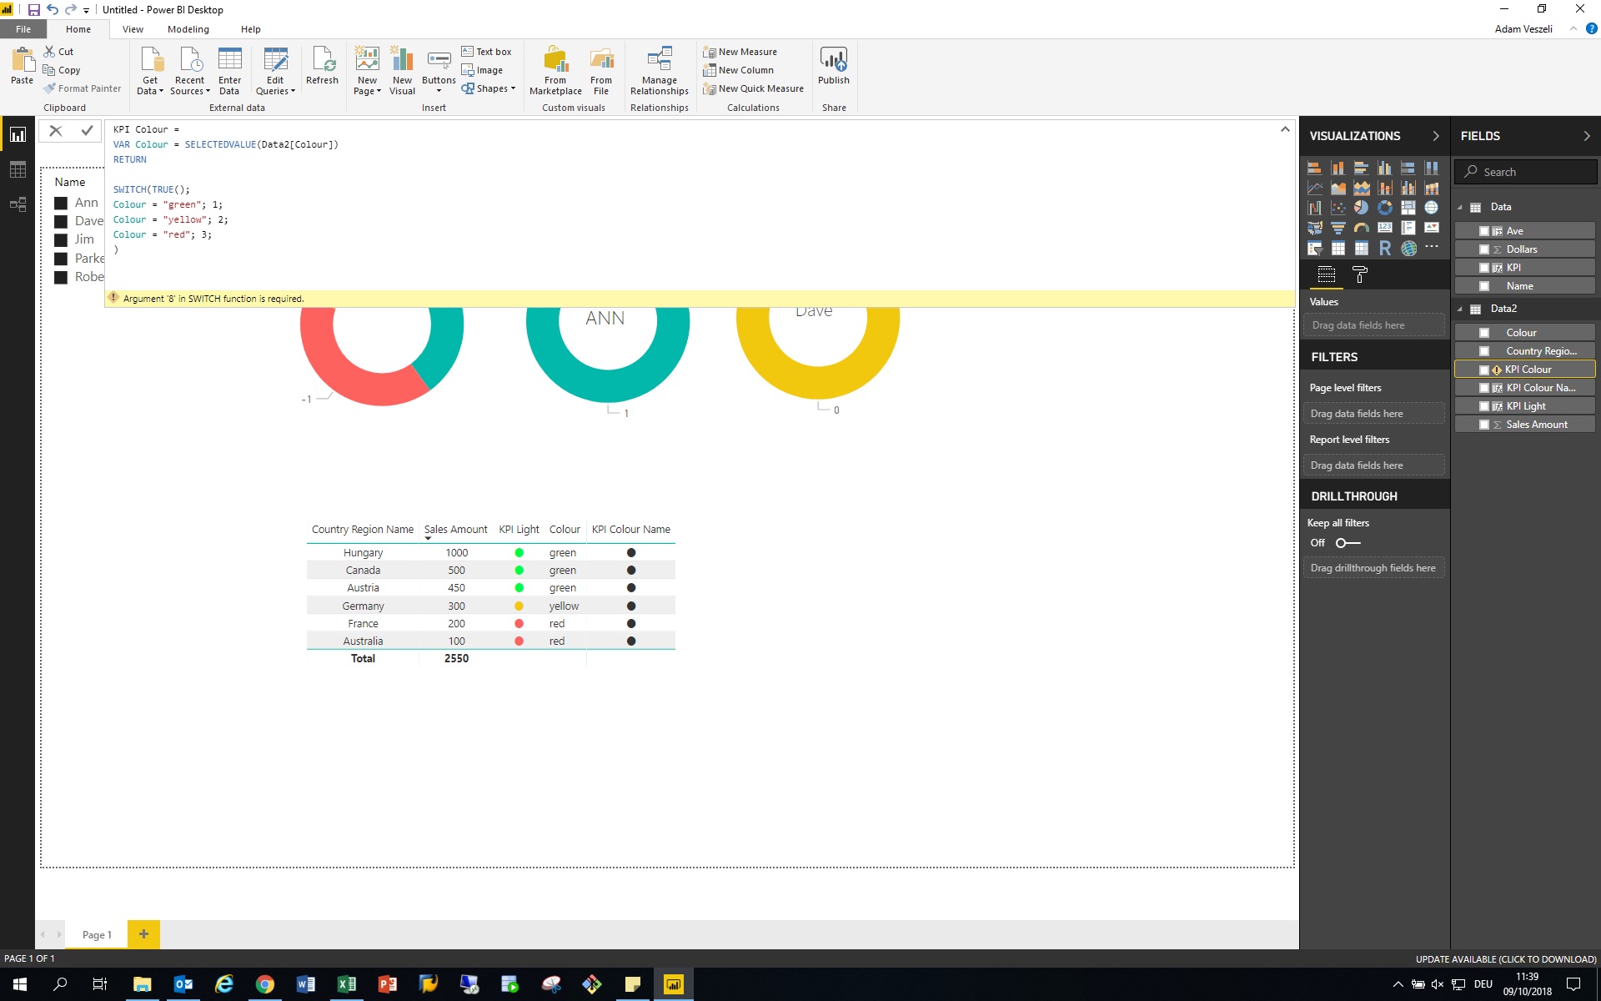Toggle Keep all filters switch
The height and width of the screenshot is (1001, 1601).
[x=1348, y=543]
